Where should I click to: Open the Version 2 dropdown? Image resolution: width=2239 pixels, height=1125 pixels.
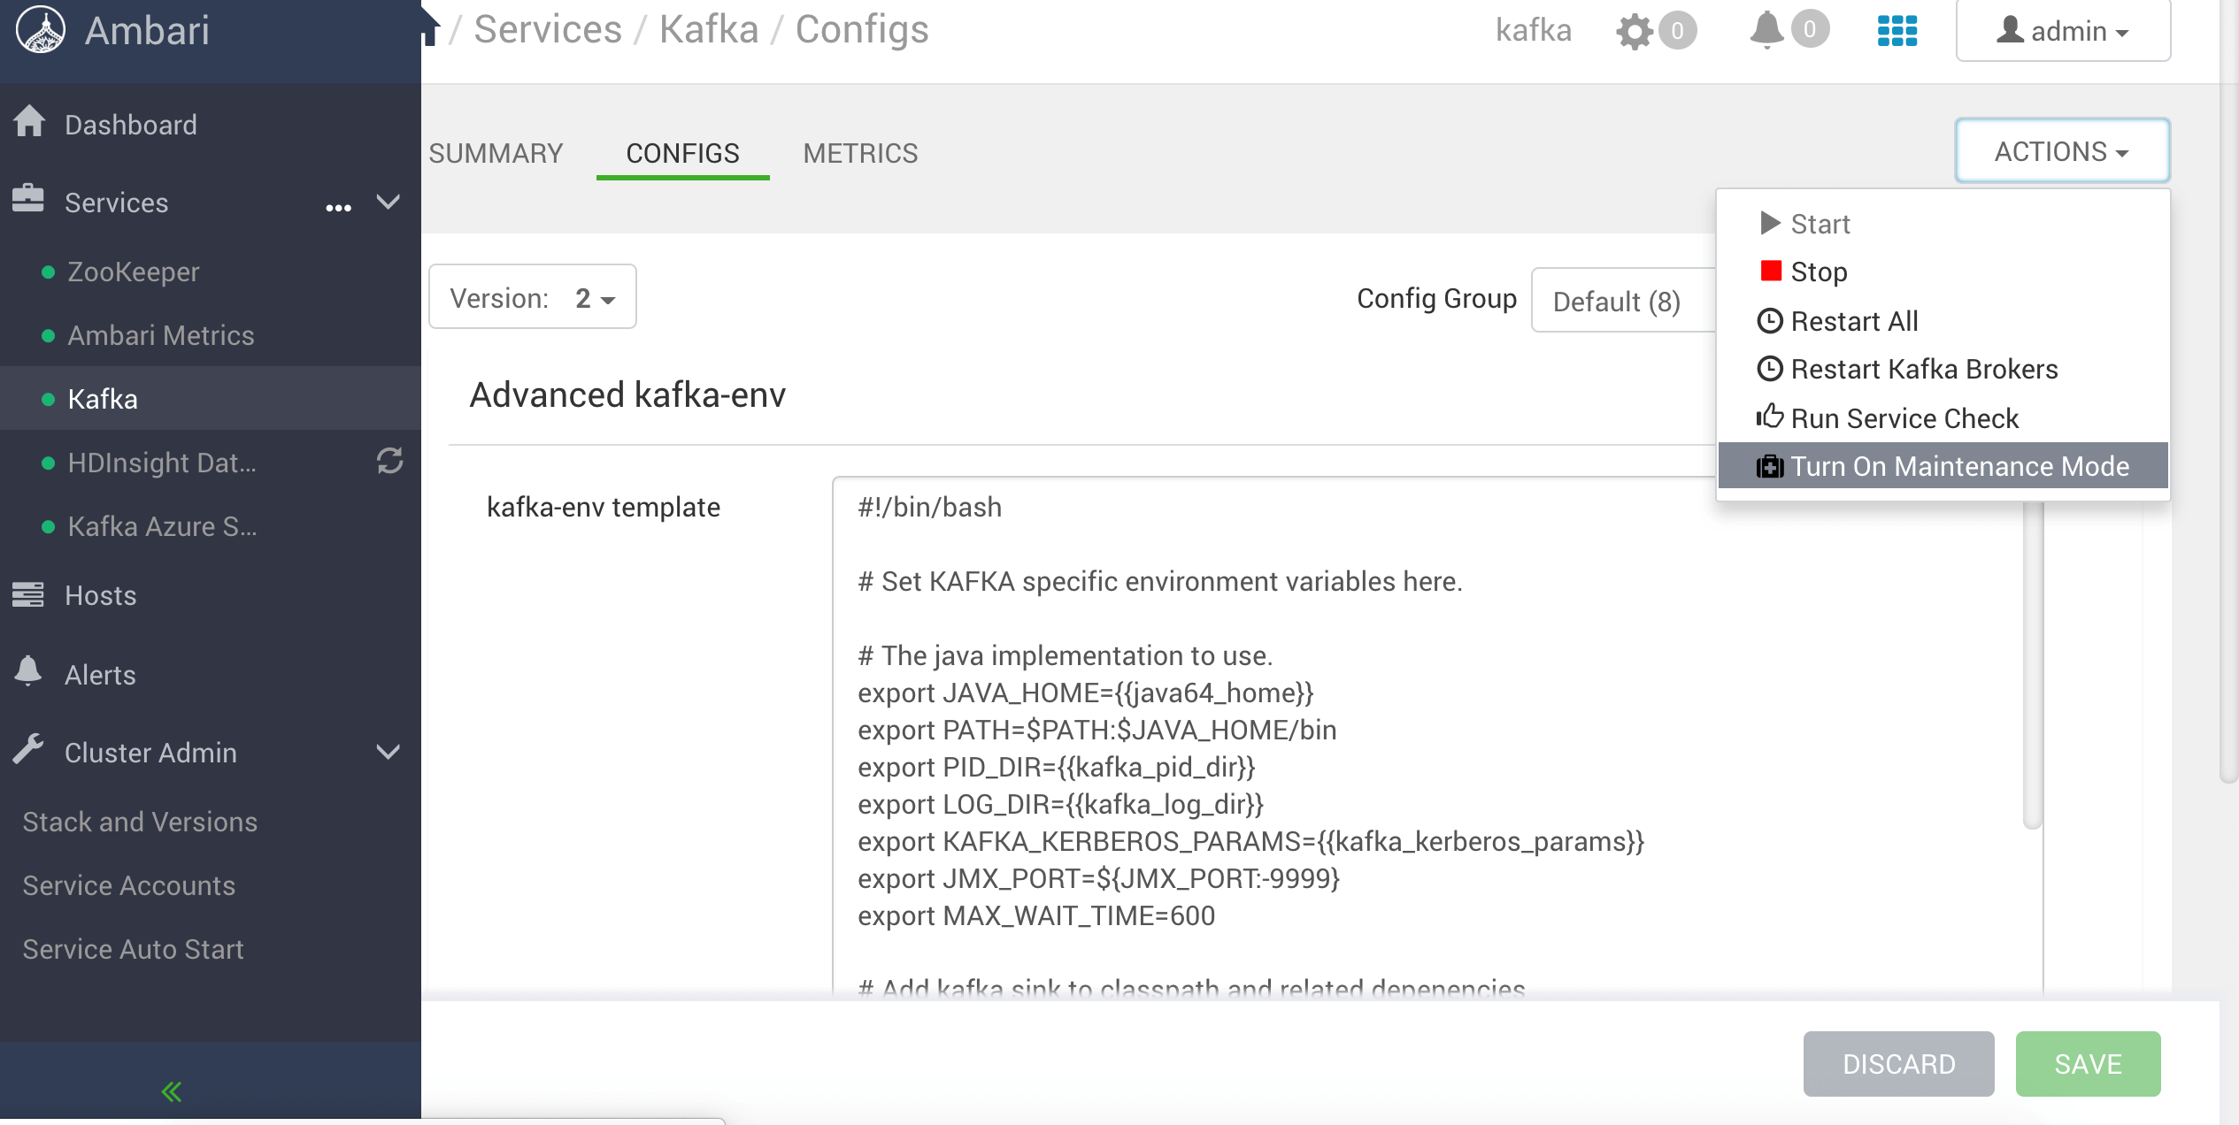pyautogui.click(x=533, y=297)
